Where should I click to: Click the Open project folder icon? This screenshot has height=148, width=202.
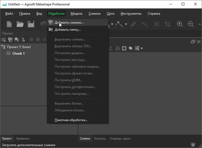point(20,24)
